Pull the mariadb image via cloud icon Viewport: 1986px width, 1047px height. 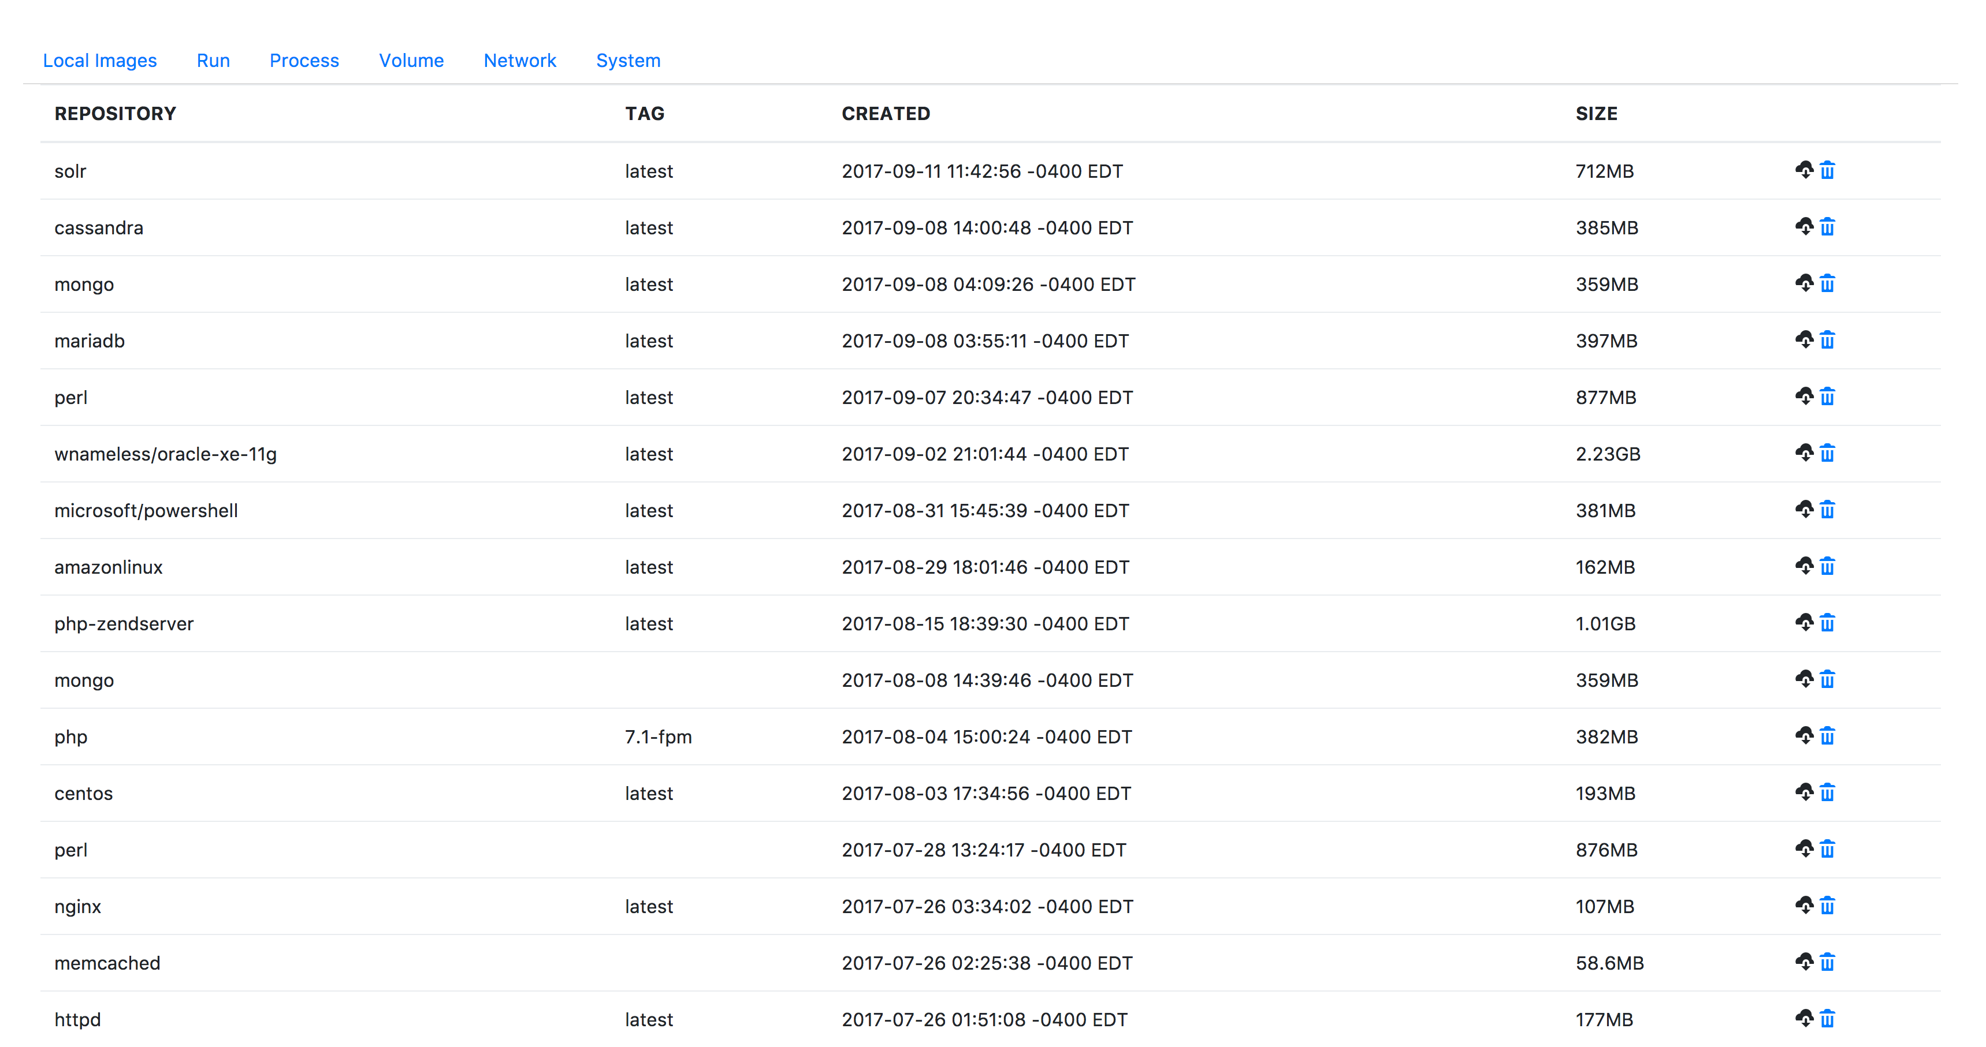coord(1804,340)
